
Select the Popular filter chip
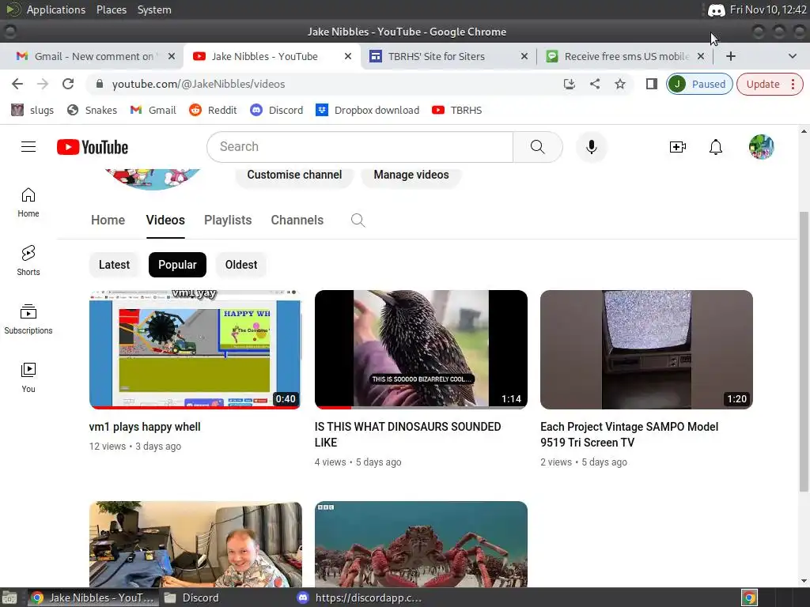[177, 265]
